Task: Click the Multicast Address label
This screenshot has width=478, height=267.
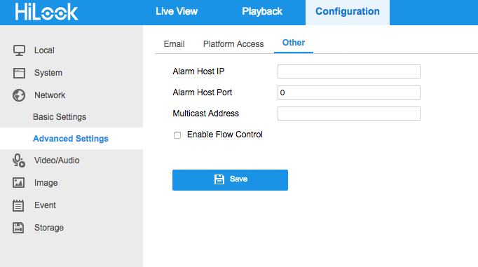Action: point(206,114)
